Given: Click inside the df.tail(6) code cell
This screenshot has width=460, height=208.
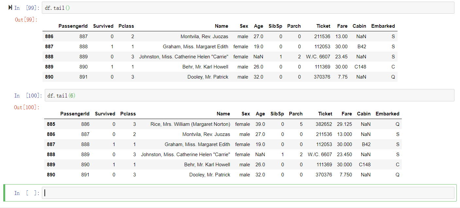Looking at the screenshot, I should (248, 96).
